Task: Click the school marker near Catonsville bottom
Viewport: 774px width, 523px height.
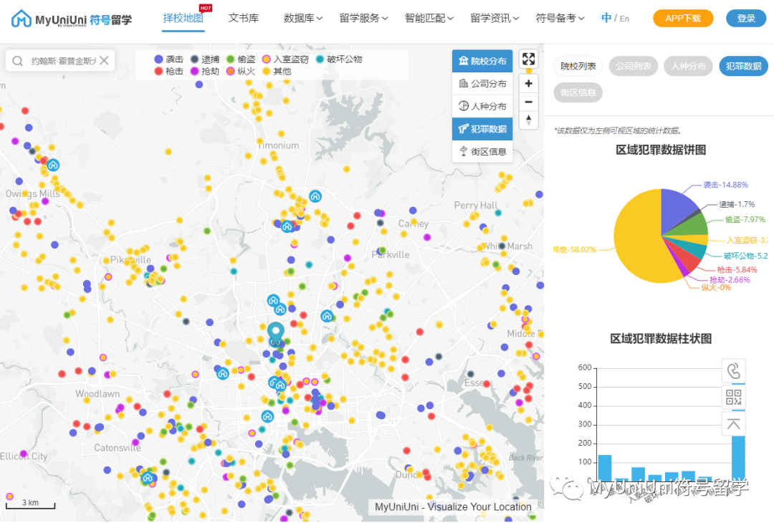Action: (148, 477)
